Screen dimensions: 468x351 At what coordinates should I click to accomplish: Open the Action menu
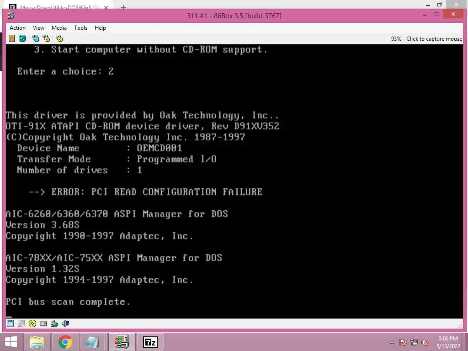(x=17, y=28)
